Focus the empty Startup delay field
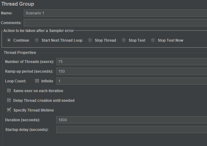The height and width of the screenshot is (146, 207). [132, 129]
